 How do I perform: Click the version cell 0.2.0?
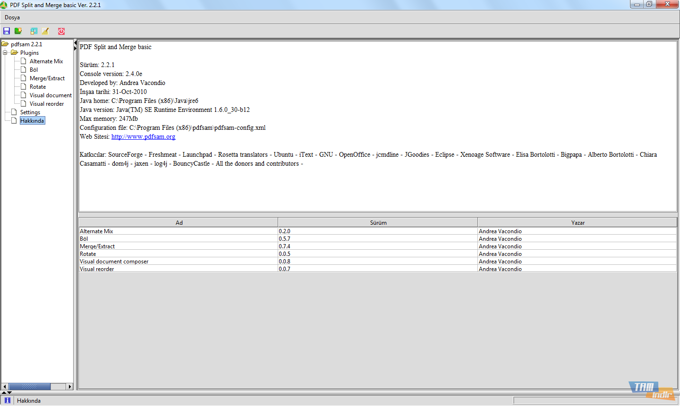tap(378, 231)
